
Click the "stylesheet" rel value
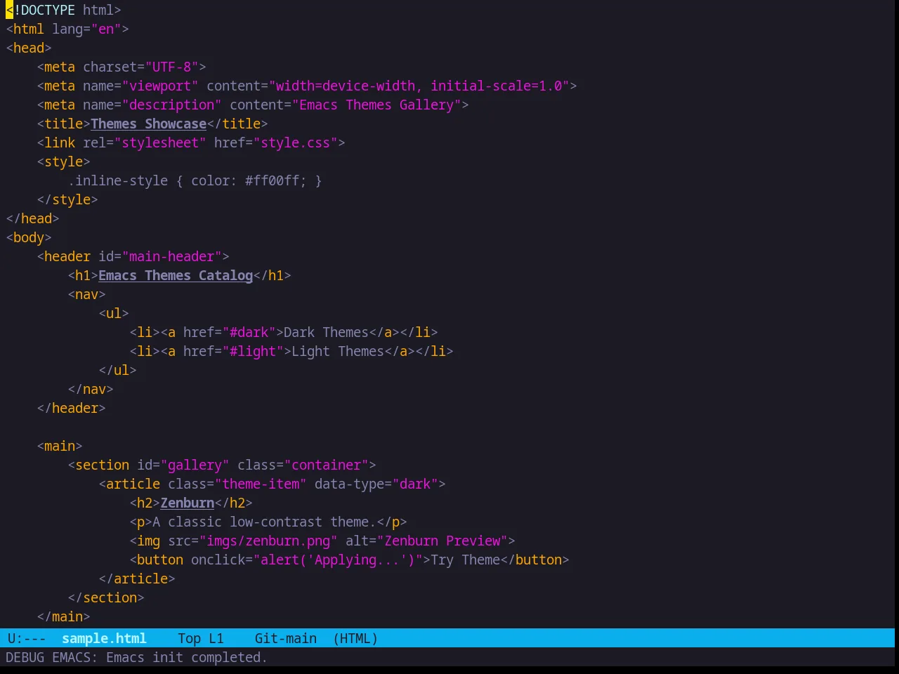(x=160, y=143)
